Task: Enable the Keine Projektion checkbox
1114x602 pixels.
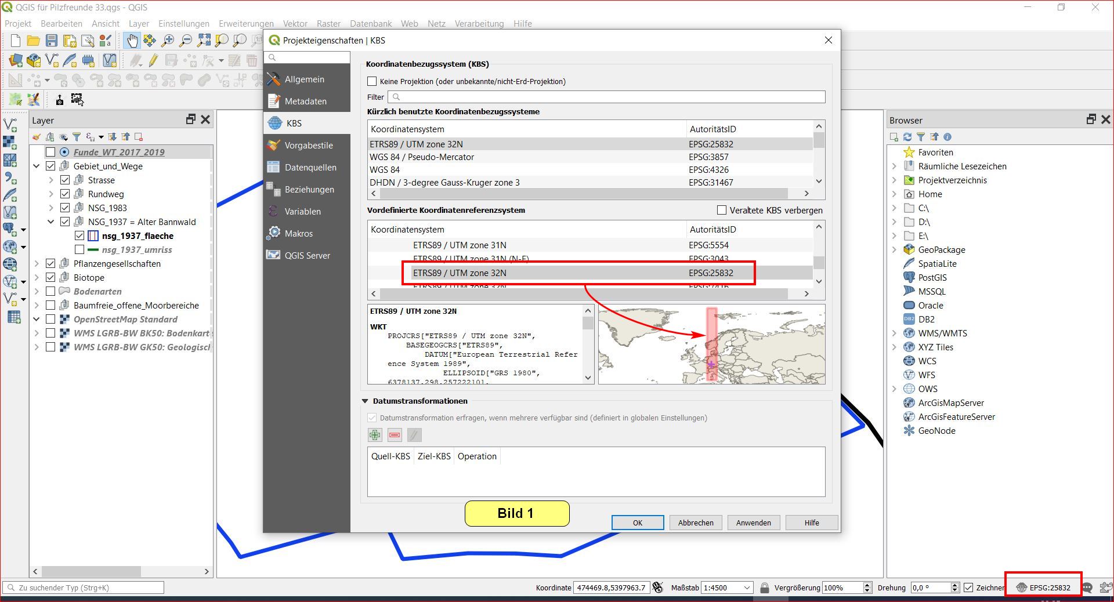Action: (x=372, y=82)
